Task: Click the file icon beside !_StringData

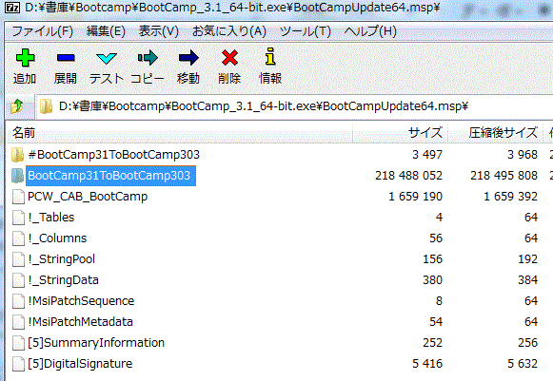Action: (18, 280)
